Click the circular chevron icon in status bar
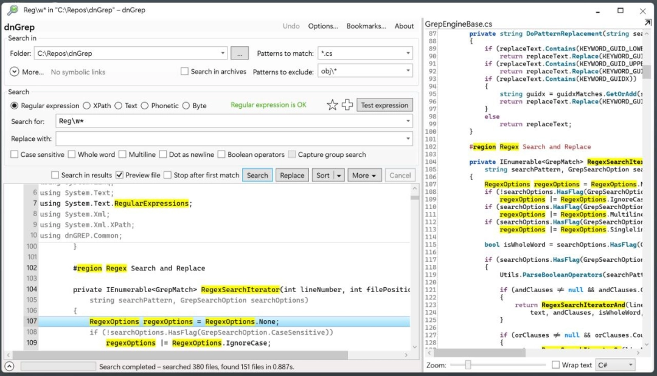657x376 pixels. coord(9,366)
